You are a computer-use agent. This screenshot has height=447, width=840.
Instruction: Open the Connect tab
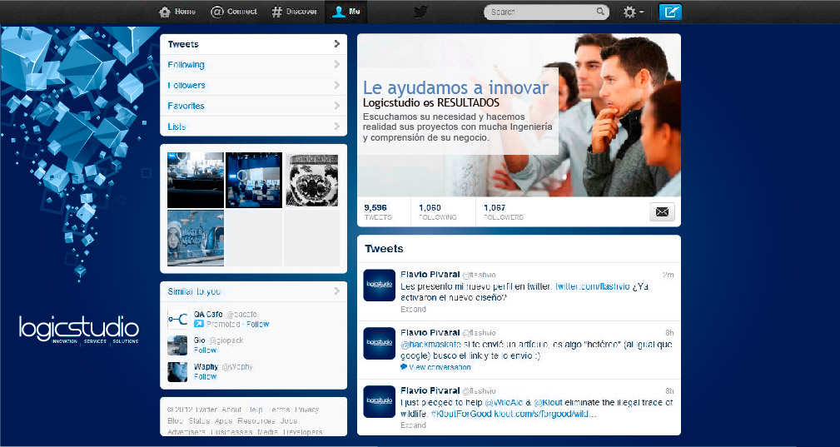(x=234, y=12)
